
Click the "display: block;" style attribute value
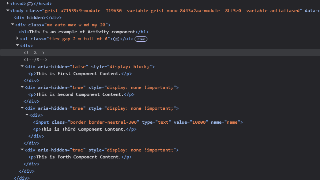(x=130, y=67)
